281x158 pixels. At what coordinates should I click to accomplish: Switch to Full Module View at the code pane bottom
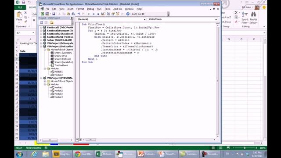(x=80, y=140)
